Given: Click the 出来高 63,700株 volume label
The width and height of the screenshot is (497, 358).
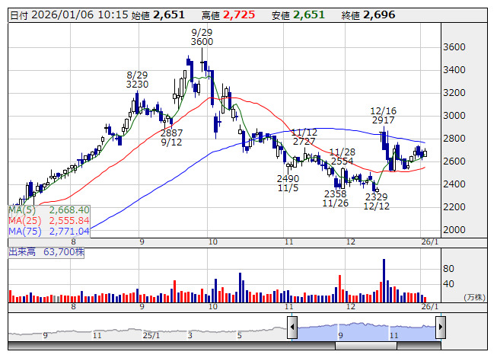Looking at the screenshot, I should click(46, 252).
